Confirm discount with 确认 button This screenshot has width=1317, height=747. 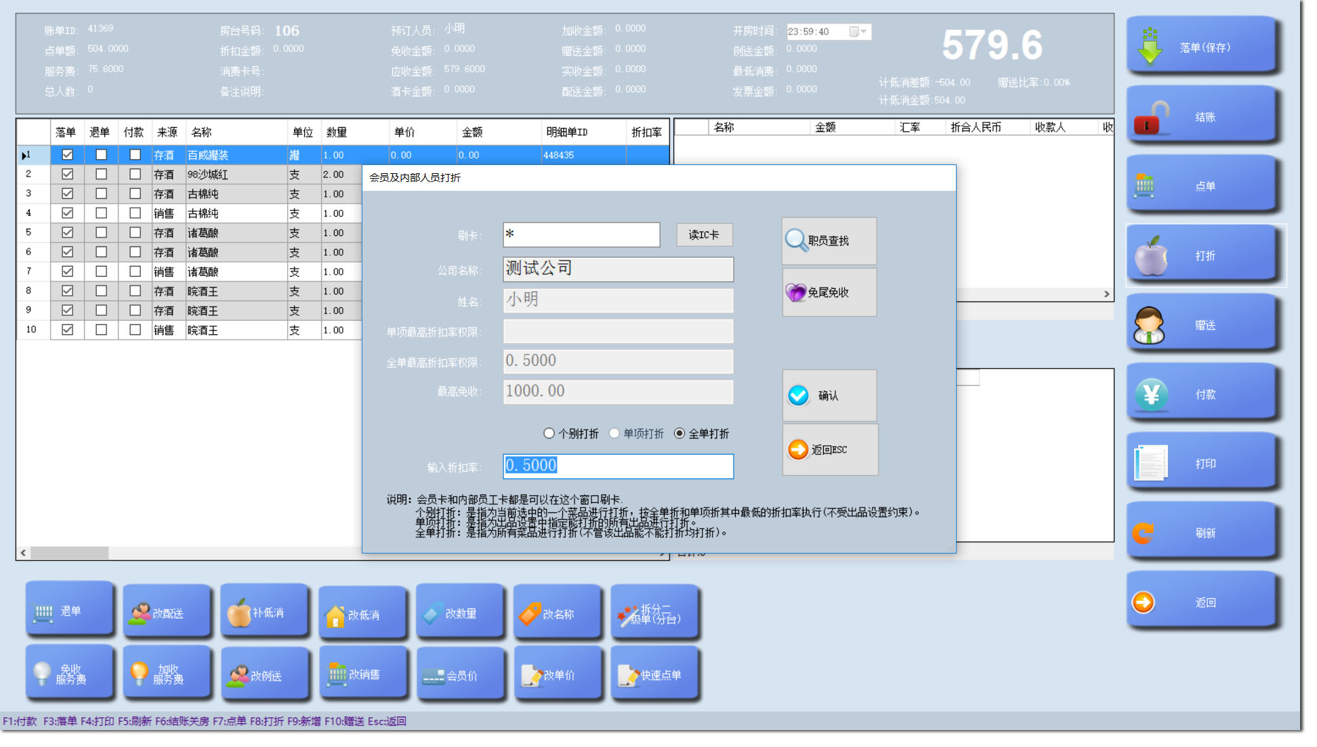click(829, 396)
